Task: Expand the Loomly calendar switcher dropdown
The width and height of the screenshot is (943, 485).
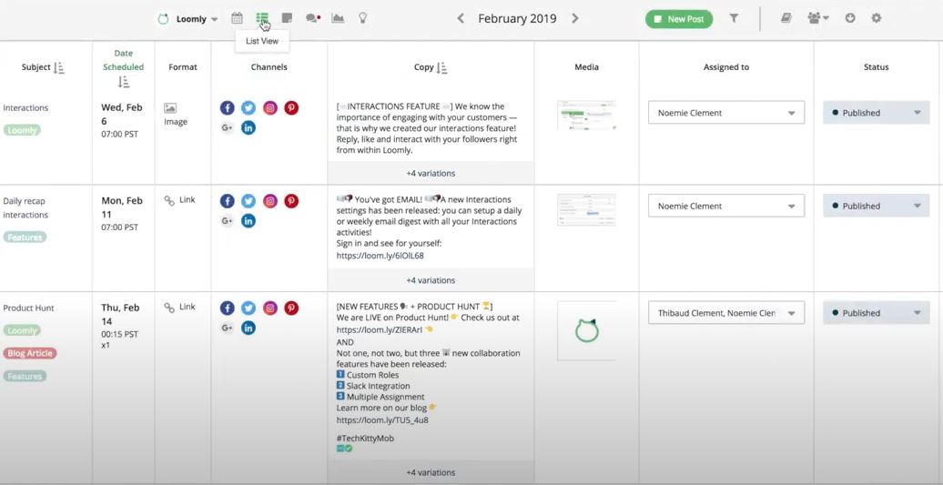Action: point(214,19)
